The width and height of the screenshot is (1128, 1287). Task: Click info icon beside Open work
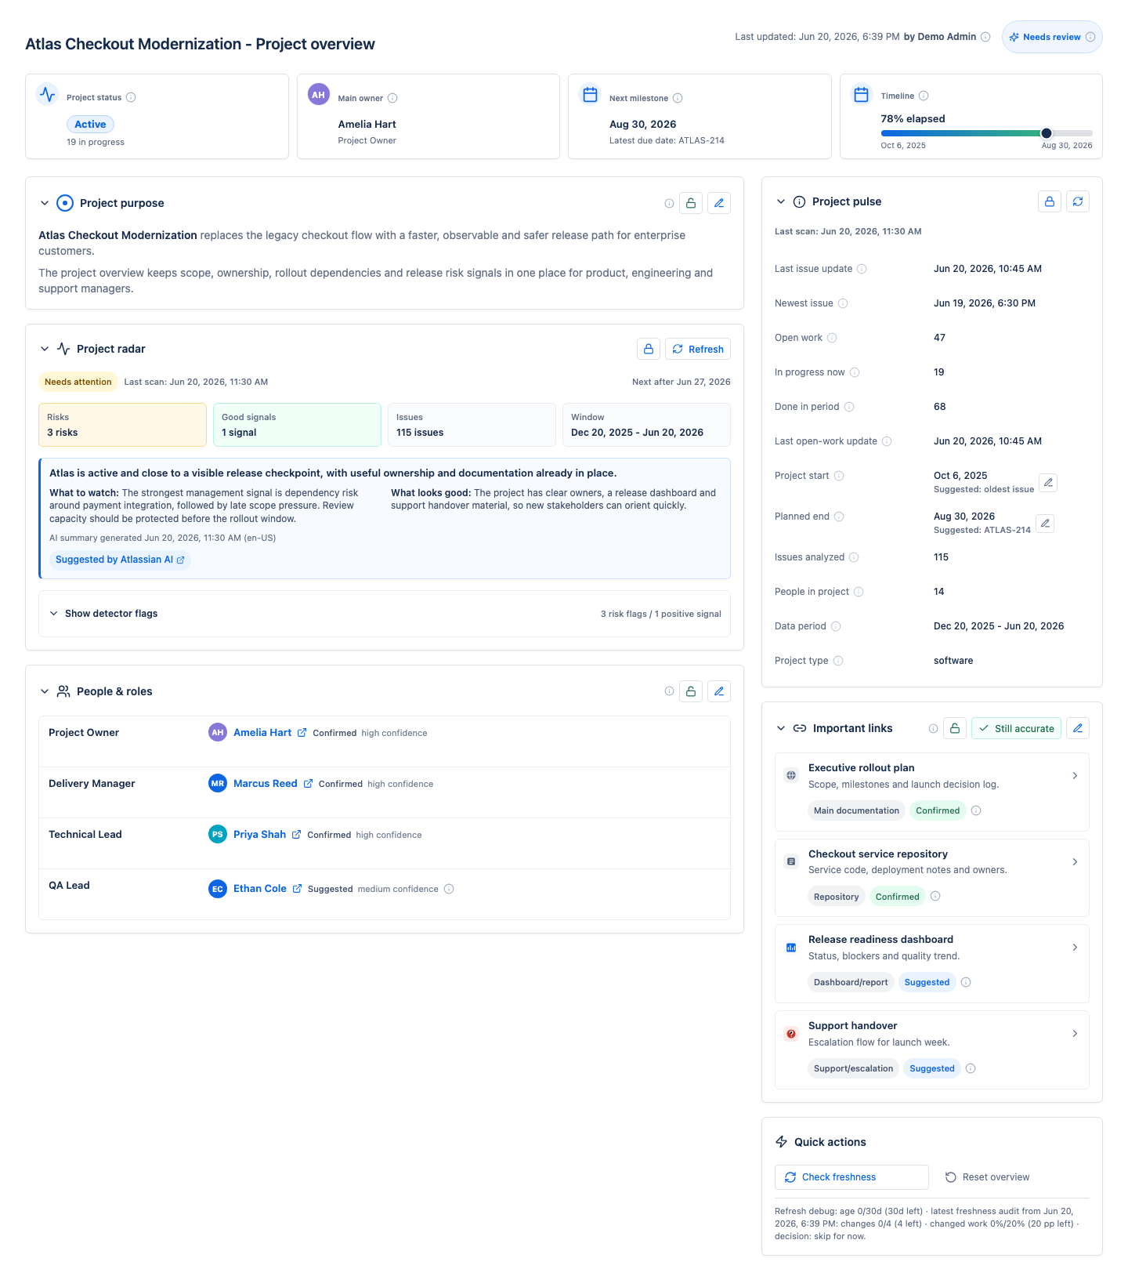click(832, 338)
